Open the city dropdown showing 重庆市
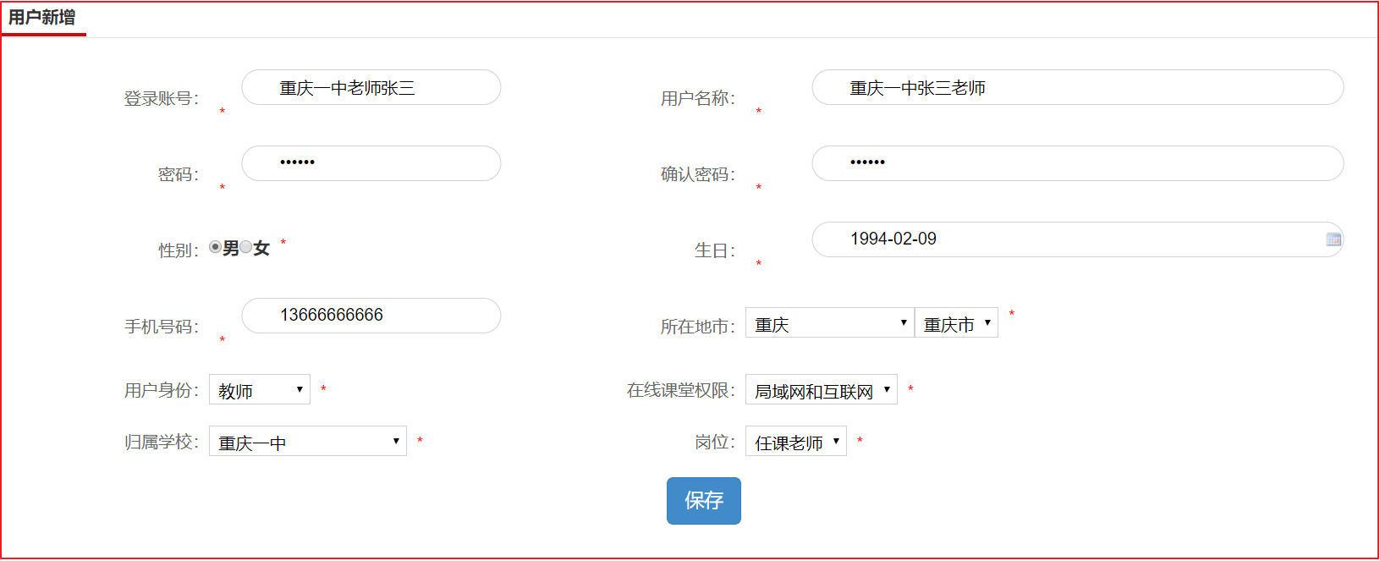This screenshot has width=1380, height=561. tap(956, 322)
